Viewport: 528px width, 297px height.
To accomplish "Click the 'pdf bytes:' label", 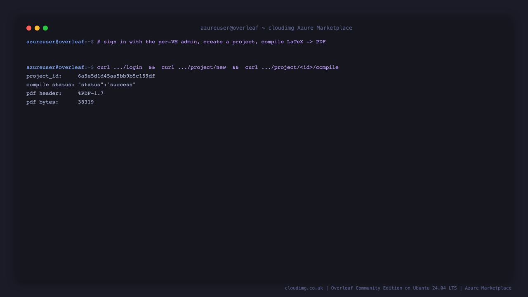I will point(42,102).
